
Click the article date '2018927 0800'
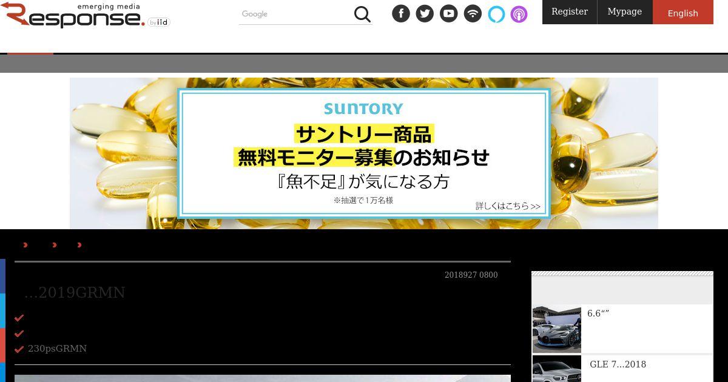tap(471, 275)
